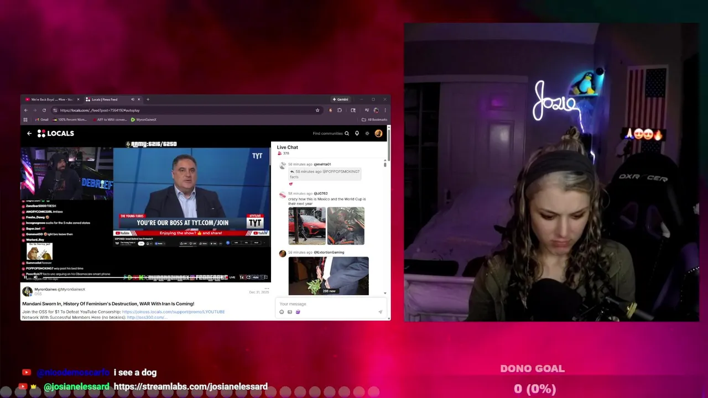Click the live chat scrollbar
The width and height of the screenshot is (708, 398).
pos(385,164)
